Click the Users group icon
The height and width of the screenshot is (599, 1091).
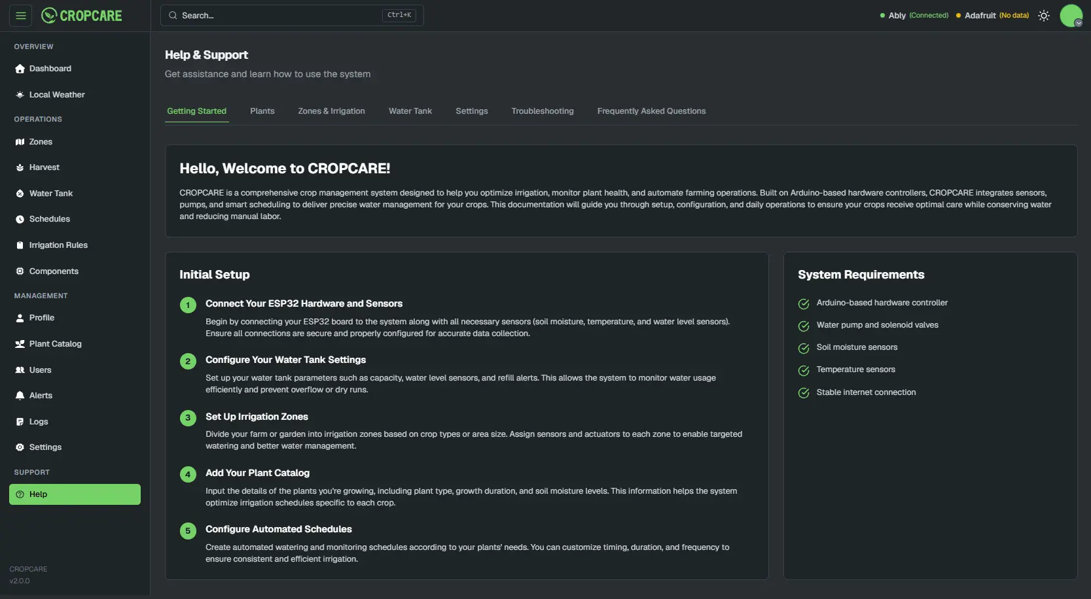pos(20,370)
